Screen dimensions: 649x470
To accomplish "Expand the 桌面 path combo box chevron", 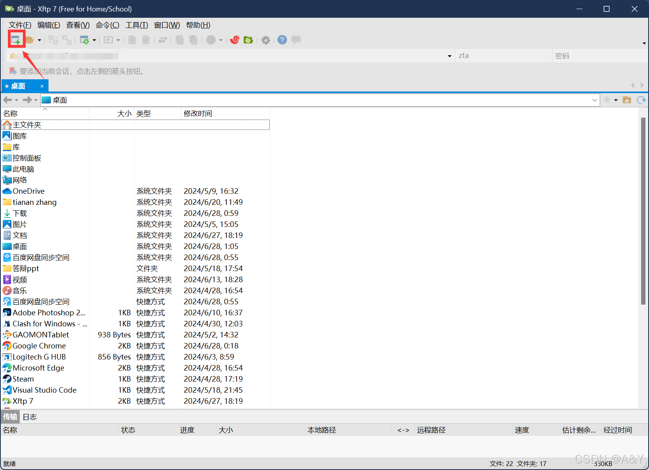I will 595,100.
